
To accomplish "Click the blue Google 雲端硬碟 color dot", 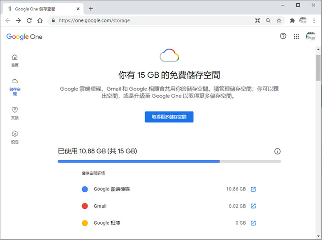I will [85, 189].
